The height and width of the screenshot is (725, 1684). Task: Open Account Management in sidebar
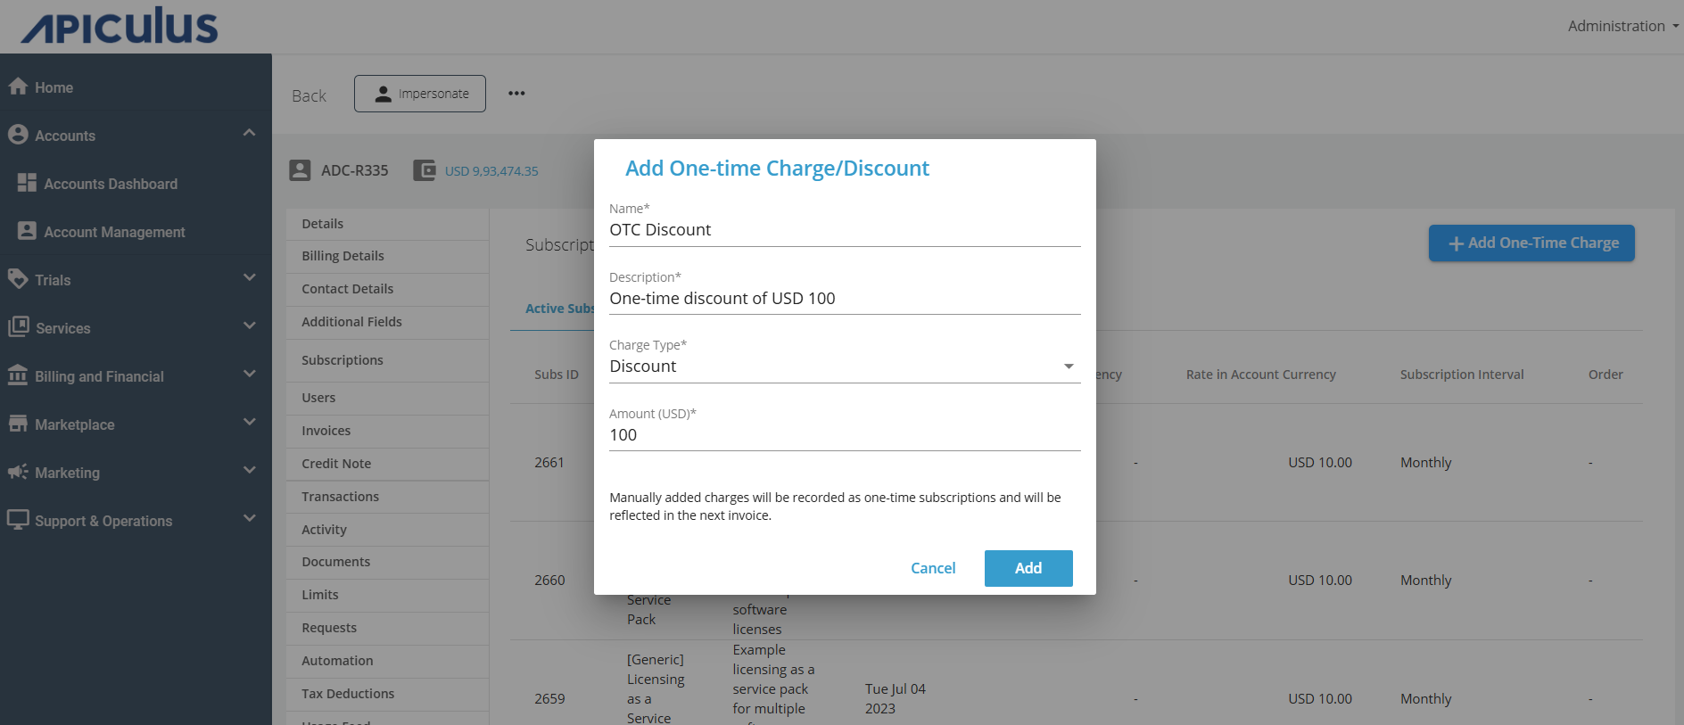pos(114,232)
